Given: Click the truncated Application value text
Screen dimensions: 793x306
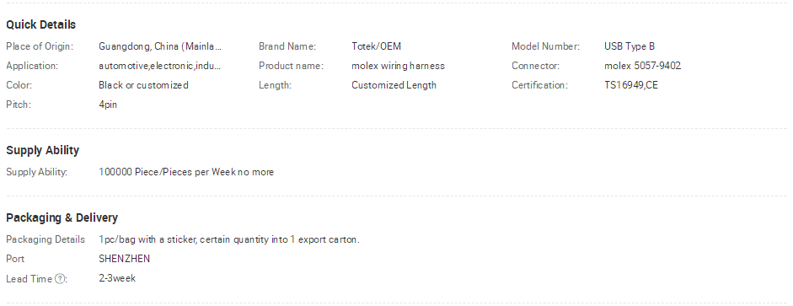Looking at the screenshot, I should [x=160, y=66].
